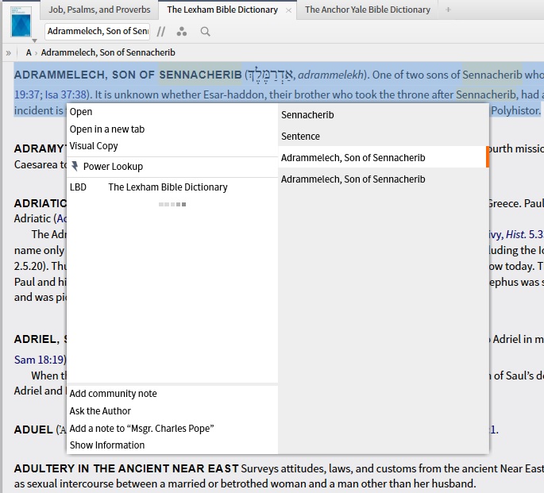Image resolution: width=544 pixels, height=493 pixels.
Task: Click the Adrammelech, Son of Sennacherib breadcrumb
Action: (108, 52)
